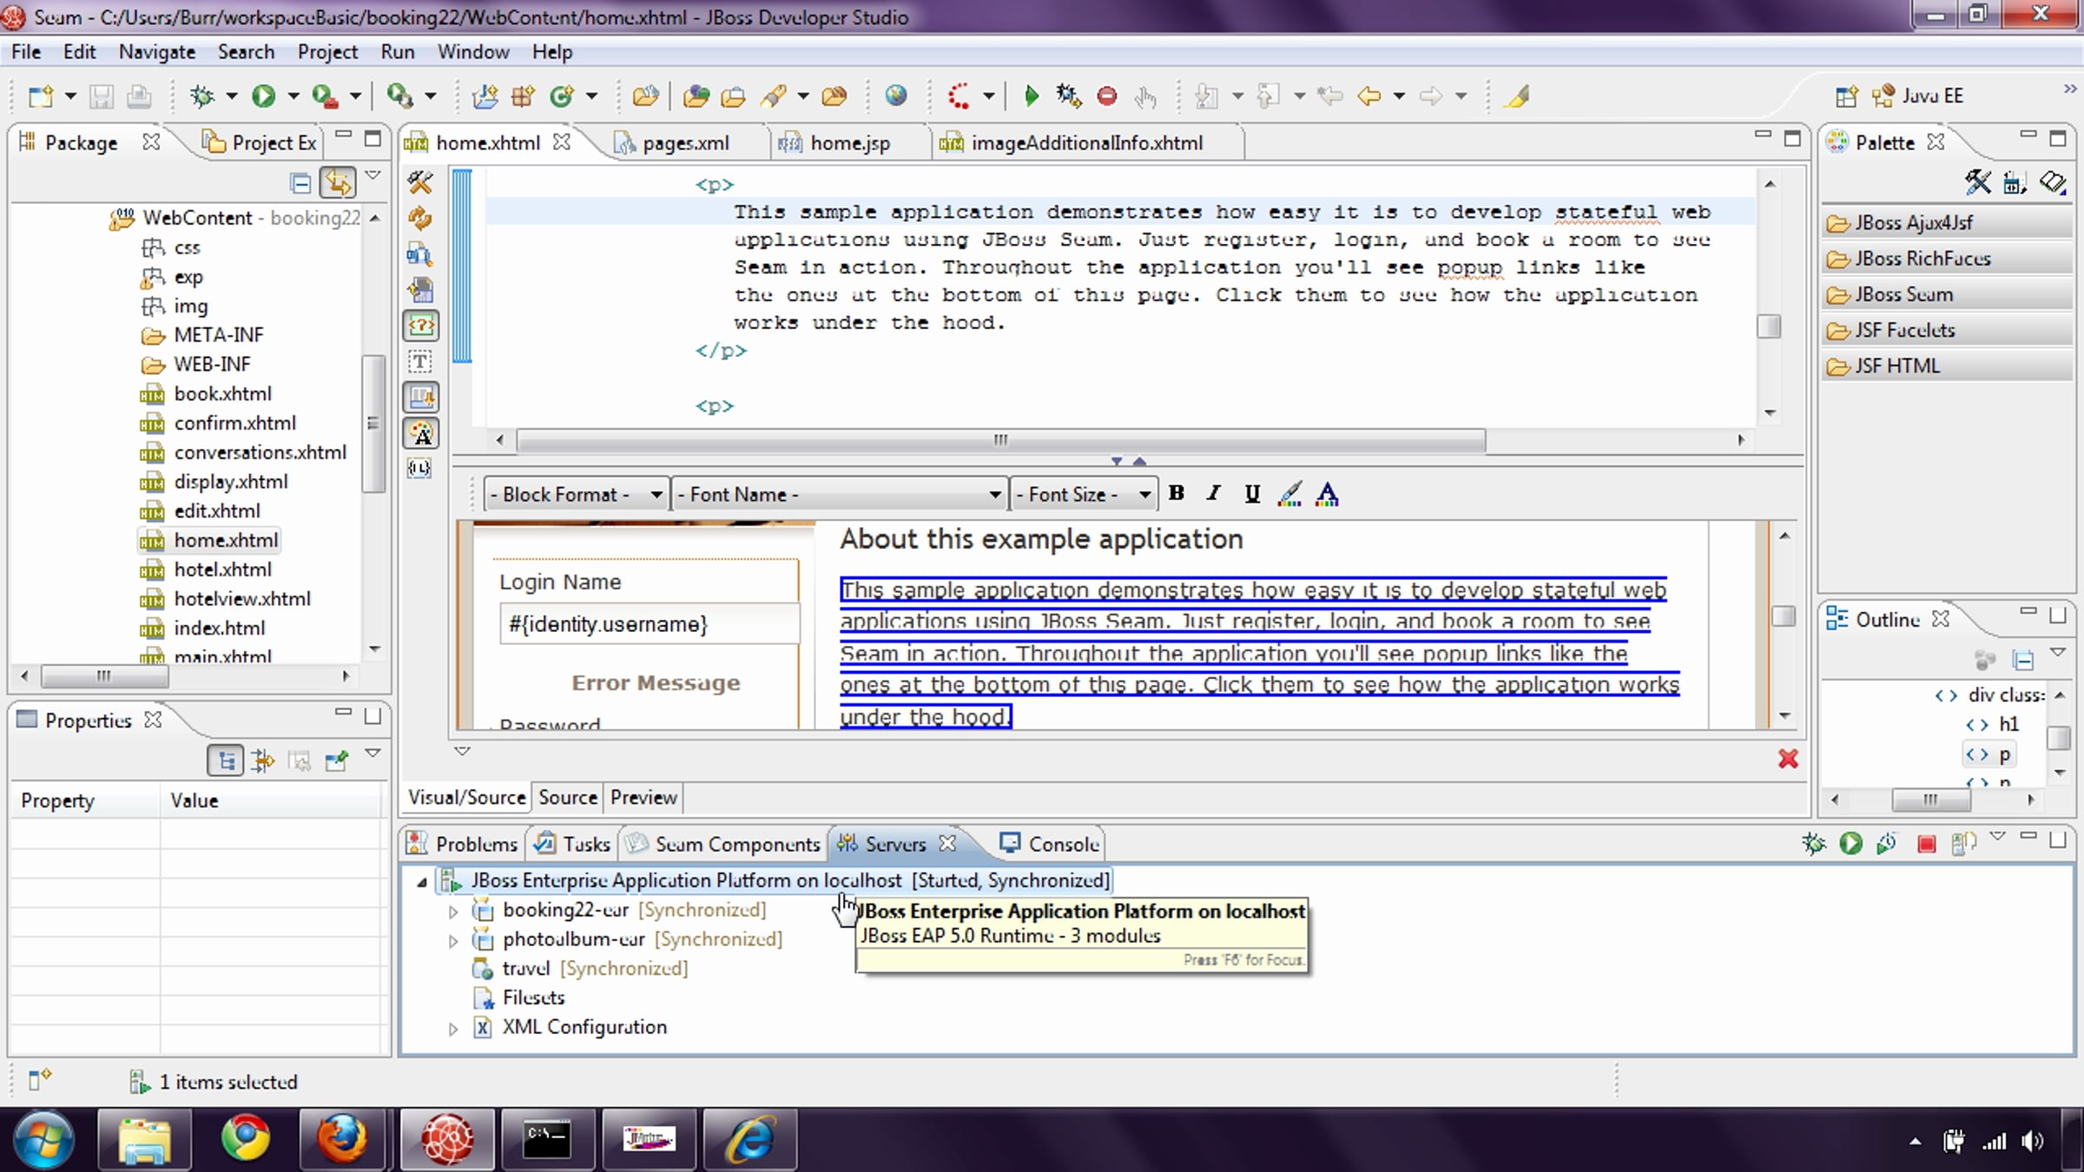Stop the server with red square
Viewport: 2084px width, 1172px height.
pyautogui.click(x=1926, y=844)
